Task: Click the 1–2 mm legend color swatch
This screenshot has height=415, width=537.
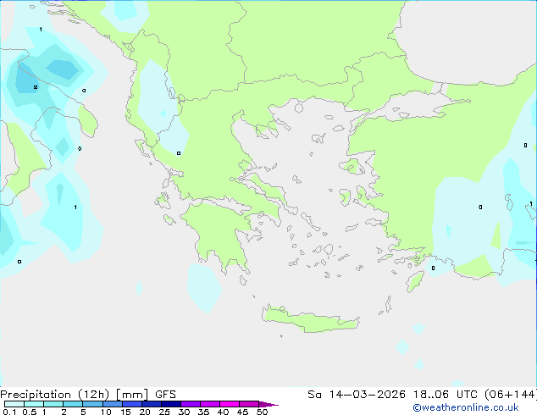Action: coord(53,404)
